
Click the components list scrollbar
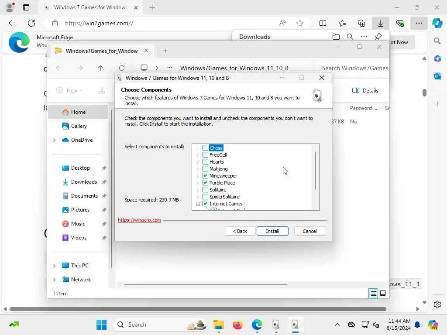pos(315,171)
